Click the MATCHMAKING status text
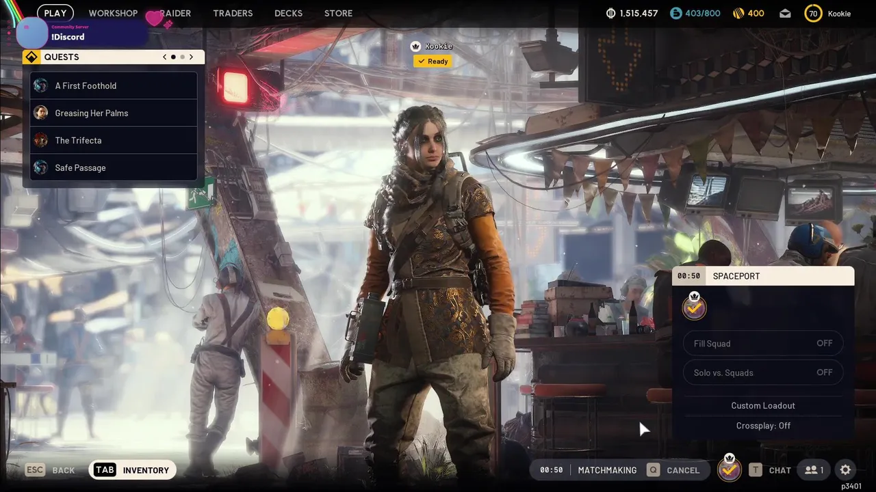876x492 pixels. tap(607, 470)
